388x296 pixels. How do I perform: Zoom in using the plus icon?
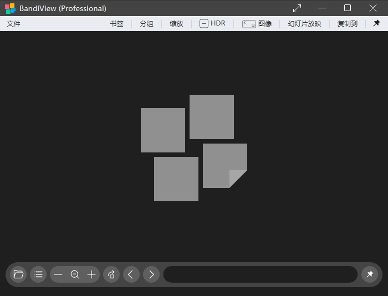(91, 274)
